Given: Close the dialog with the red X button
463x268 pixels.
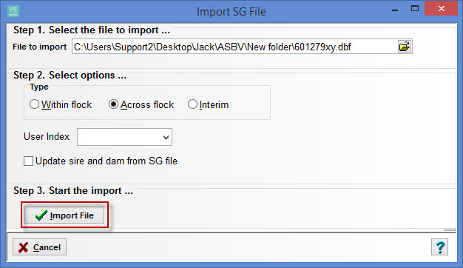Looking at the screenshot, I should coord(441,9).
